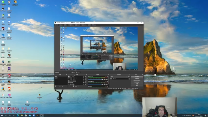
Task: Open the 文件 menu
Action: tap(56, 25)
